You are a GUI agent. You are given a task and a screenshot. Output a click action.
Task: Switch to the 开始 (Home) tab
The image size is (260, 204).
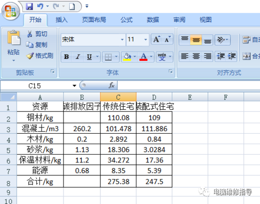(x=35, y=20)
